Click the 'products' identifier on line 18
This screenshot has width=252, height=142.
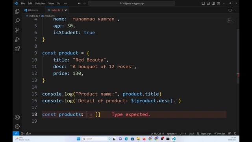pyautogui.click(x=70, y=114)
